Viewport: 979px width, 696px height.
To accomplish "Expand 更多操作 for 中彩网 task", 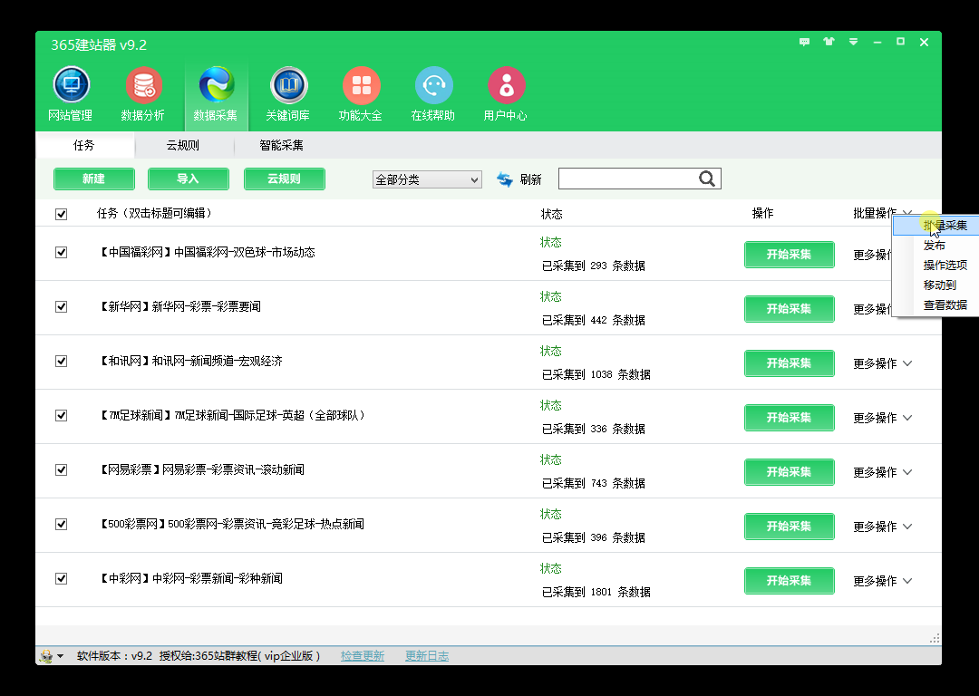I will pyautogui.click(x=882, y=581).
